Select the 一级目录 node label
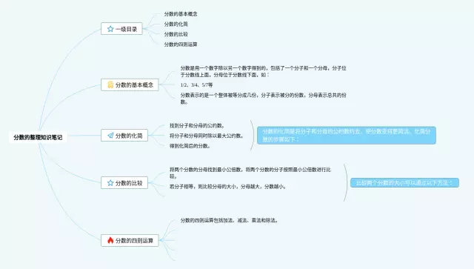Viewport: 474px width, 269px height. pos(126,29)
